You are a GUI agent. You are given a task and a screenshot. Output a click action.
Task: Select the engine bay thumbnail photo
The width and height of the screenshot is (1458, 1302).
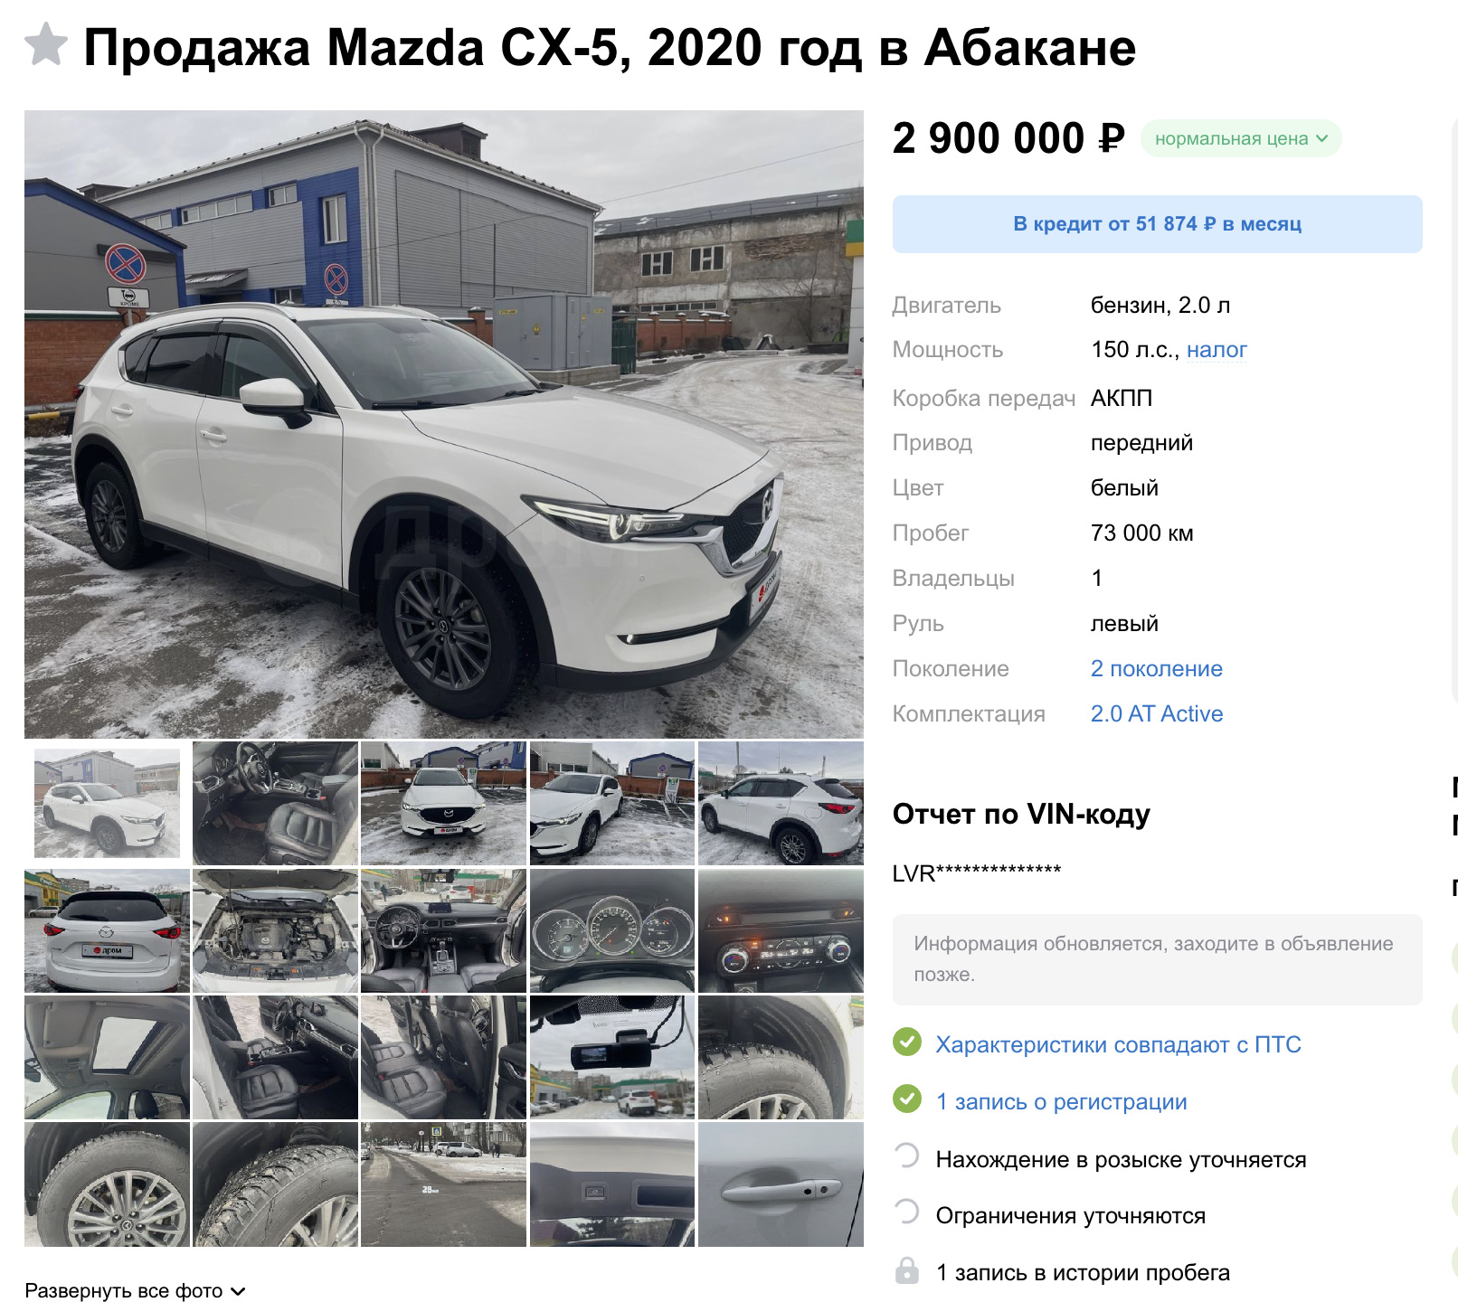[276, 930]
